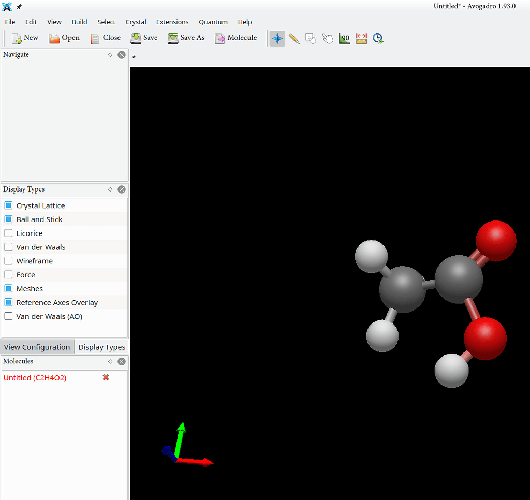Image resolution: width=530 pixels, height=500 pixels.
Task: Open the Crystal menu
Action: pyautogui.click(x=136, y=22)
